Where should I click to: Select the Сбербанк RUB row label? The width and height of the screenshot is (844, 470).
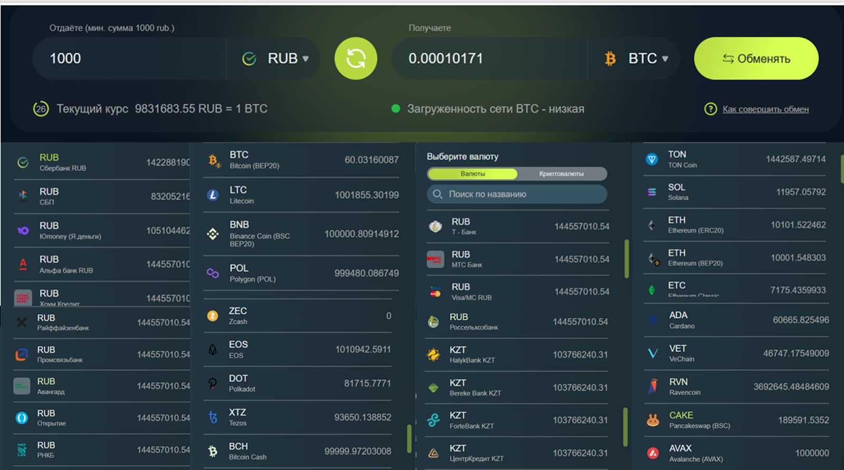[63, 168]
